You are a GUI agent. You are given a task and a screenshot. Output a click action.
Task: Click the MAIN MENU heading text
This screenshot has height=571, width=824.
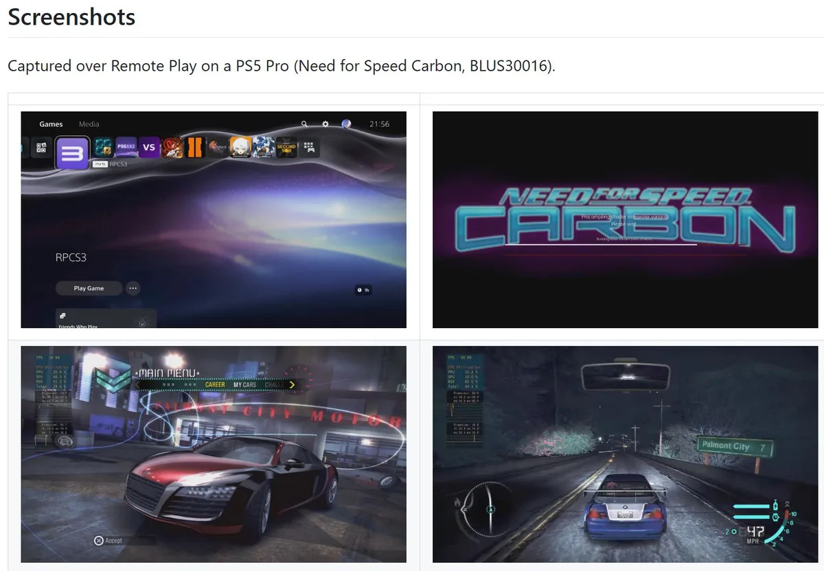[x=168, y=373]
